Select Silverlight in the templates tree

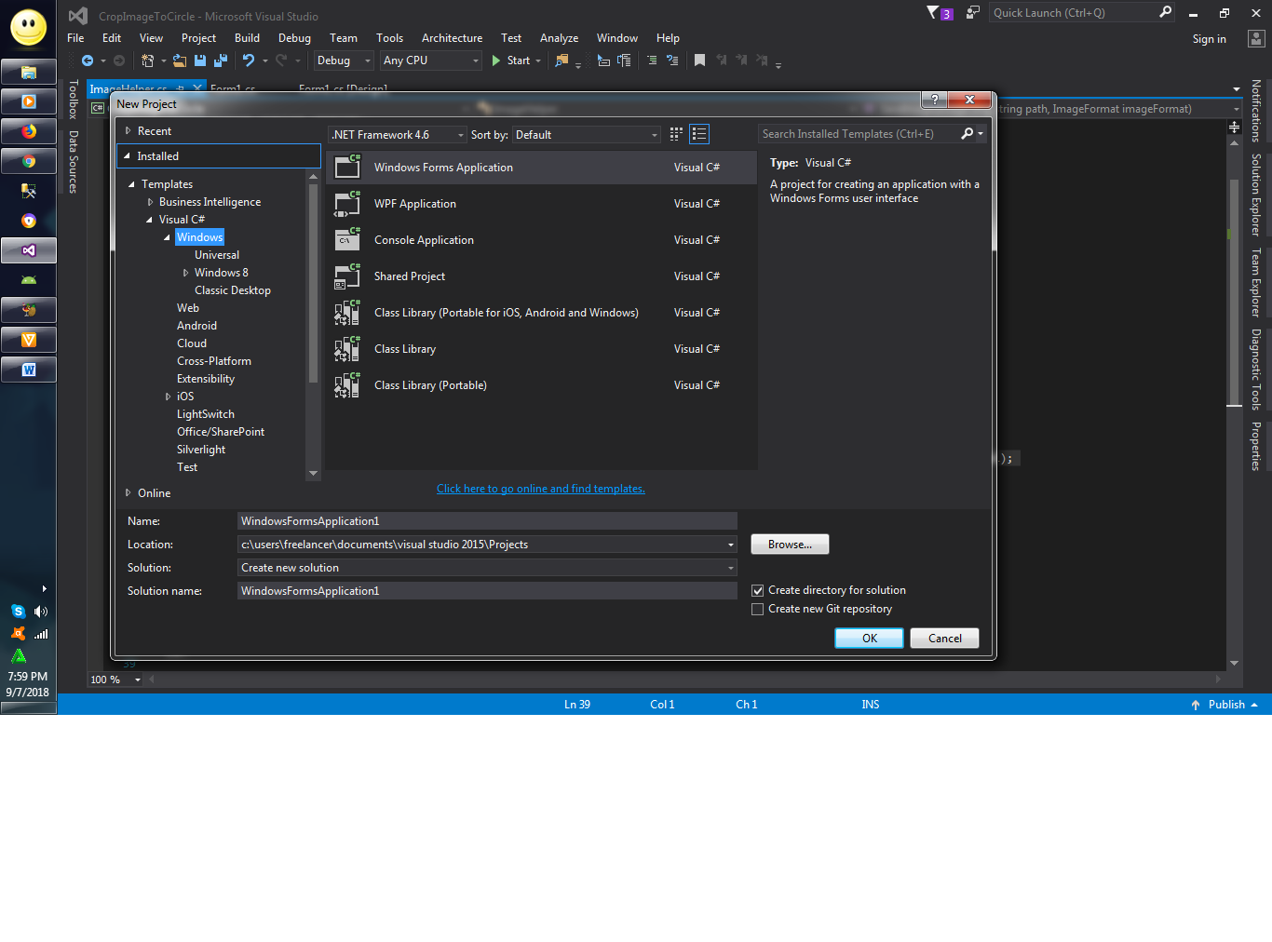(x=201, y=450)
